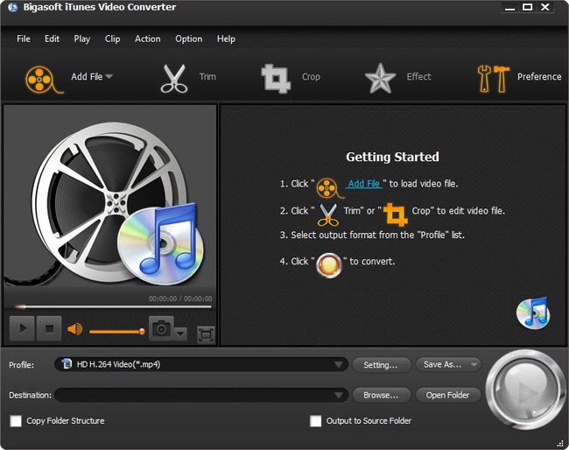Click the "Profile:" label text
Viewport: 569px width, 450px height.
click(21, 365)
